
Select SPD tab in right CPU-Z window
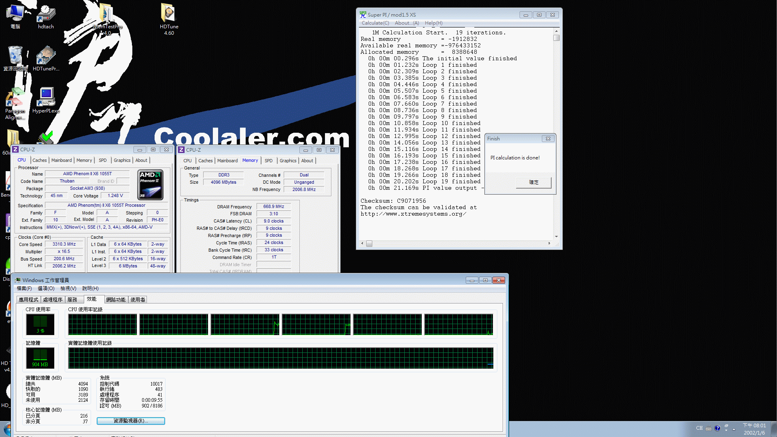tap(269, 161)
